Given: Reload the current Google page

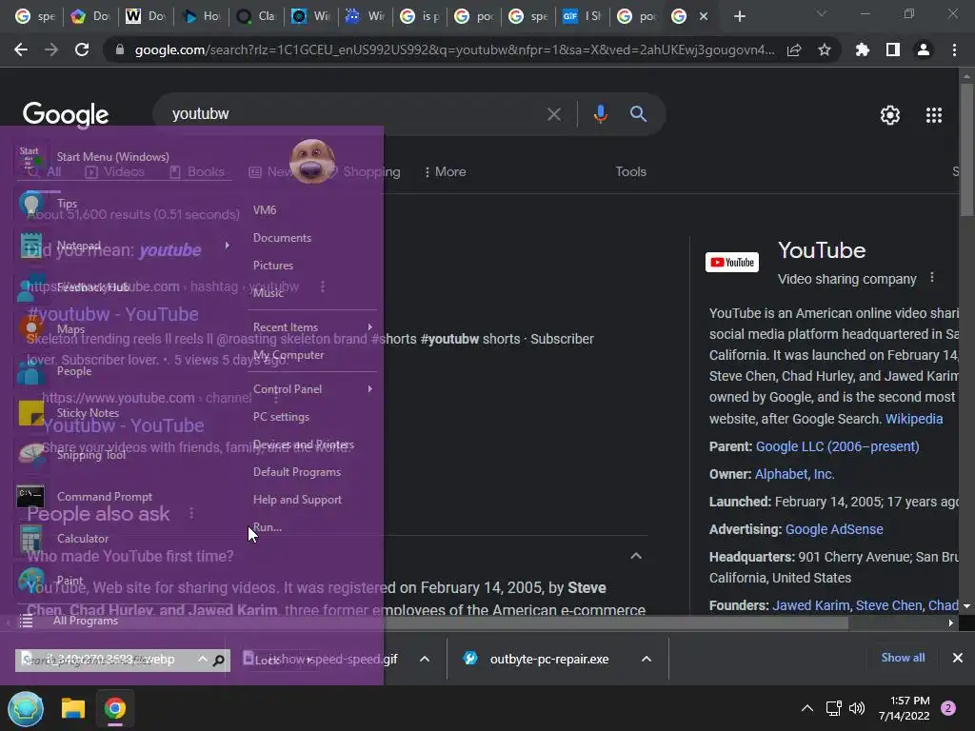Looking at the screenshot, I should click(x=82, y=49).
